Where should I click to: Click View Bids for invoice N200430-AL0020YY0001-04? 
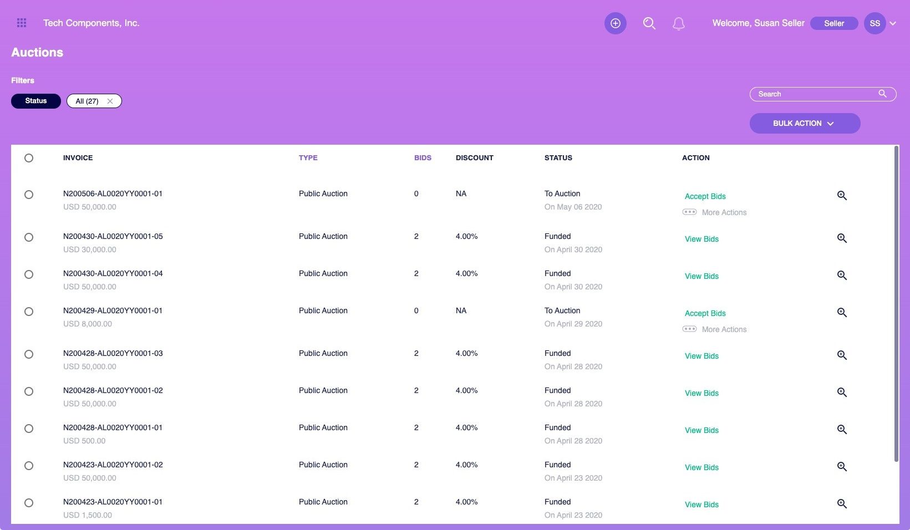pyautogui.click(x=701, y=276)
